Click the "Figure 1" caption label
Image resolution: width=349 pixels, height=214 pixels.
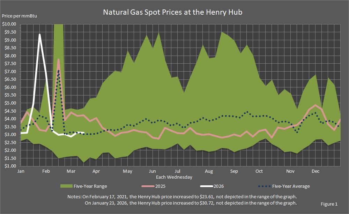[329, 204]
